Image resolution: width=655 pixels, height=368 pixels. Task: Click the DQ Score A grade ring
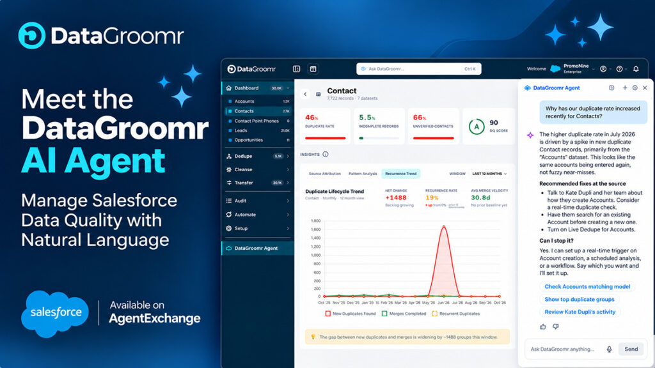[x=476, y=126]
